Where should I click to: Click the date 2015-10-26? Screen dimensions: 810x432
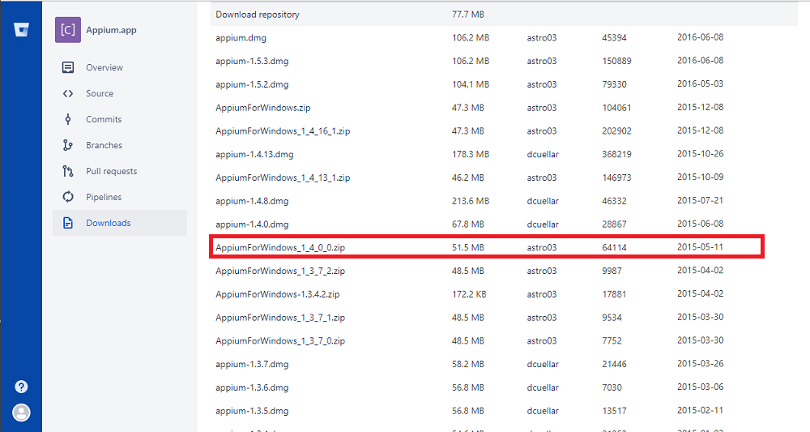click(700, 154)
